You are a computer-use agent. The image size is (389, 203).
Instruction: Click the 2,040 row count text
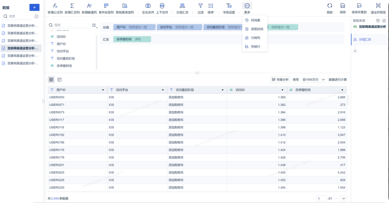(55, 198)
